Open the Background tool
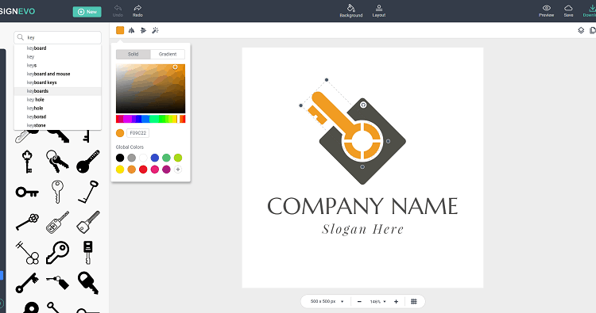596x313 pixels. point(350,10)
